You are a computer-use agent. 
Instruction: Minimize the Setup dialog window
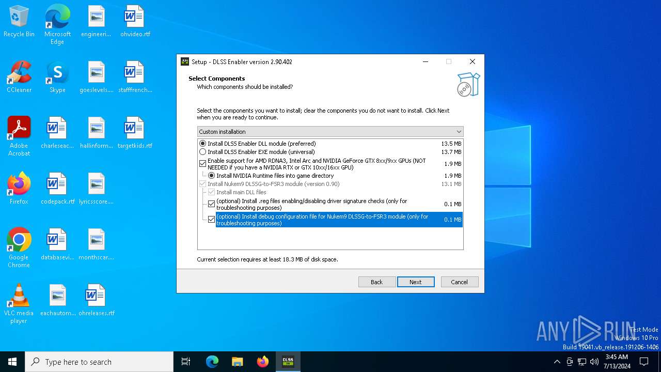[426, 61]
